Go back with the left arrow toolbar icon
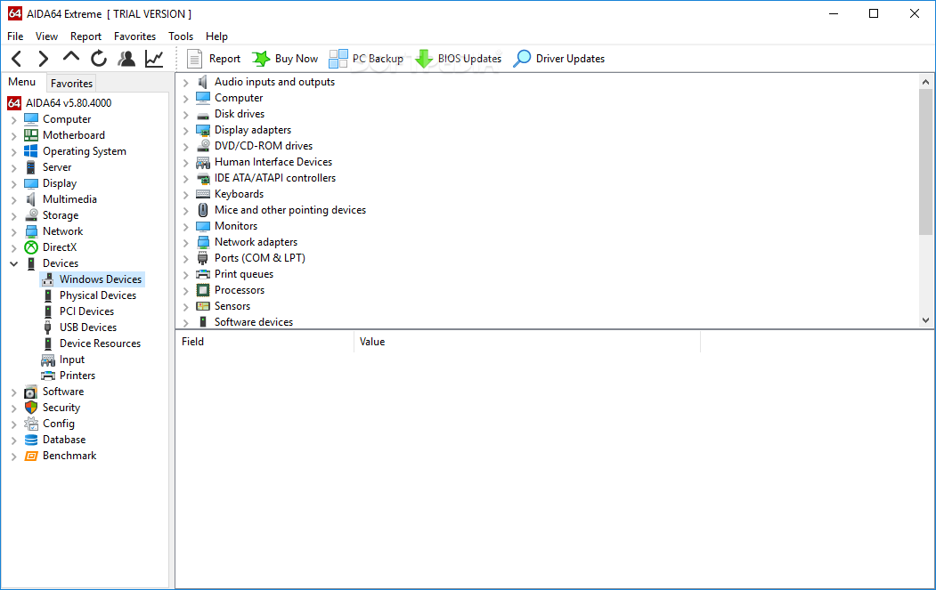Screen dimensions: 936x590 tap(17, 59)
